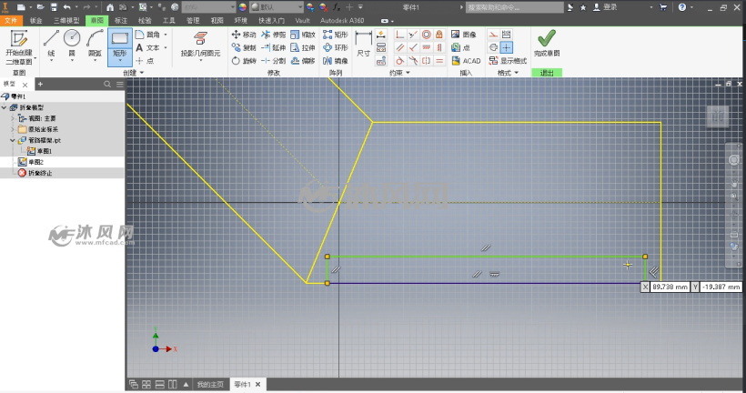Activate the Dimension (尺寸) tool
This screenshot has width=746, height=393.
[x=364, y=44]
